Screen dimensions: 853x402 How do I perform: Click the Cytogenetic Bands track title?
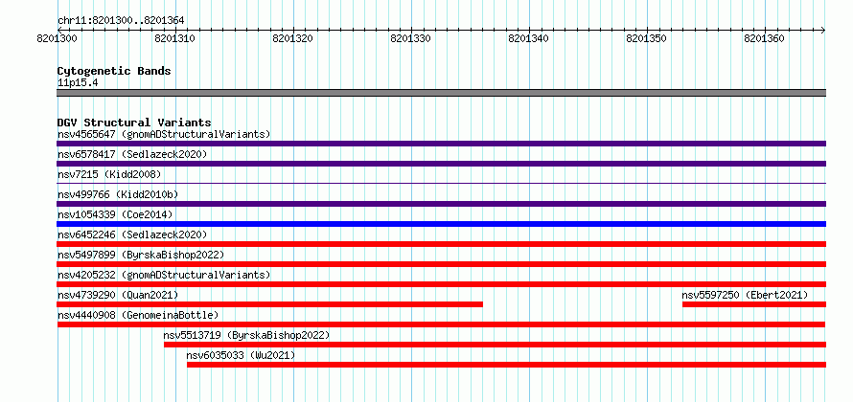point(114,71)
